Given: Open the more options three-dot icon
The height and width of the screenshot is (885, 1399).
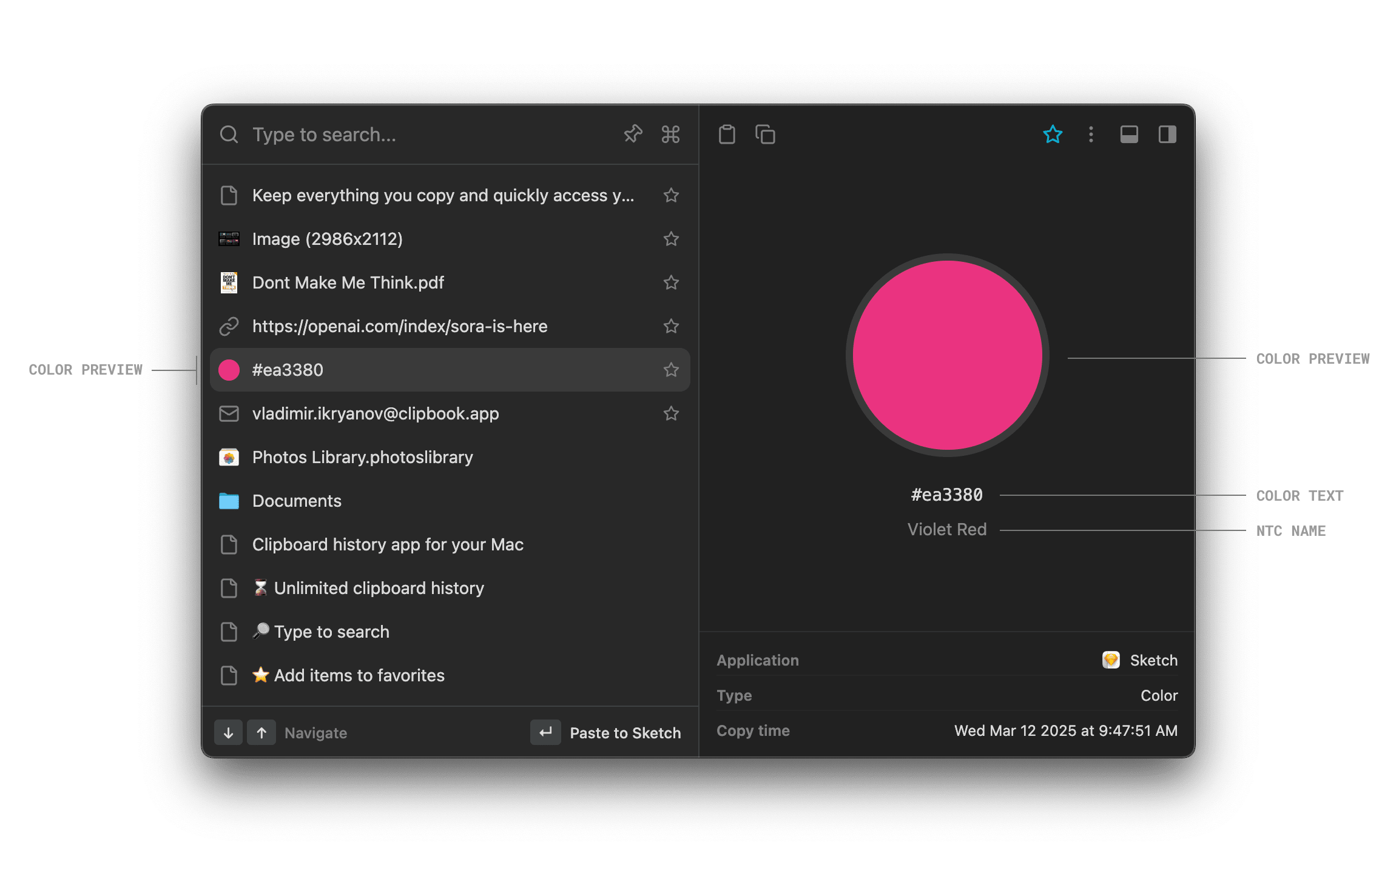Looking at the screenshot, I should pyautogui.click(x=1090, y=134).
